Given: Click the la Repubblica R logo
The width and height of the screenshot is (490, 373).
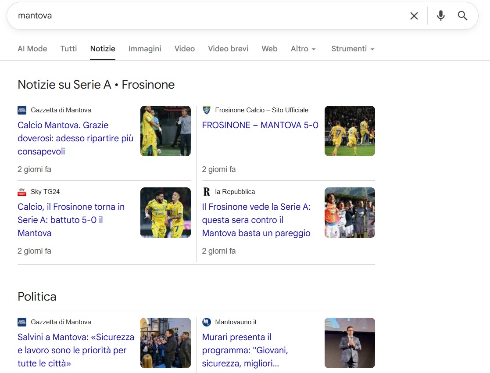Looking at the screenshot, I should 206,192.
